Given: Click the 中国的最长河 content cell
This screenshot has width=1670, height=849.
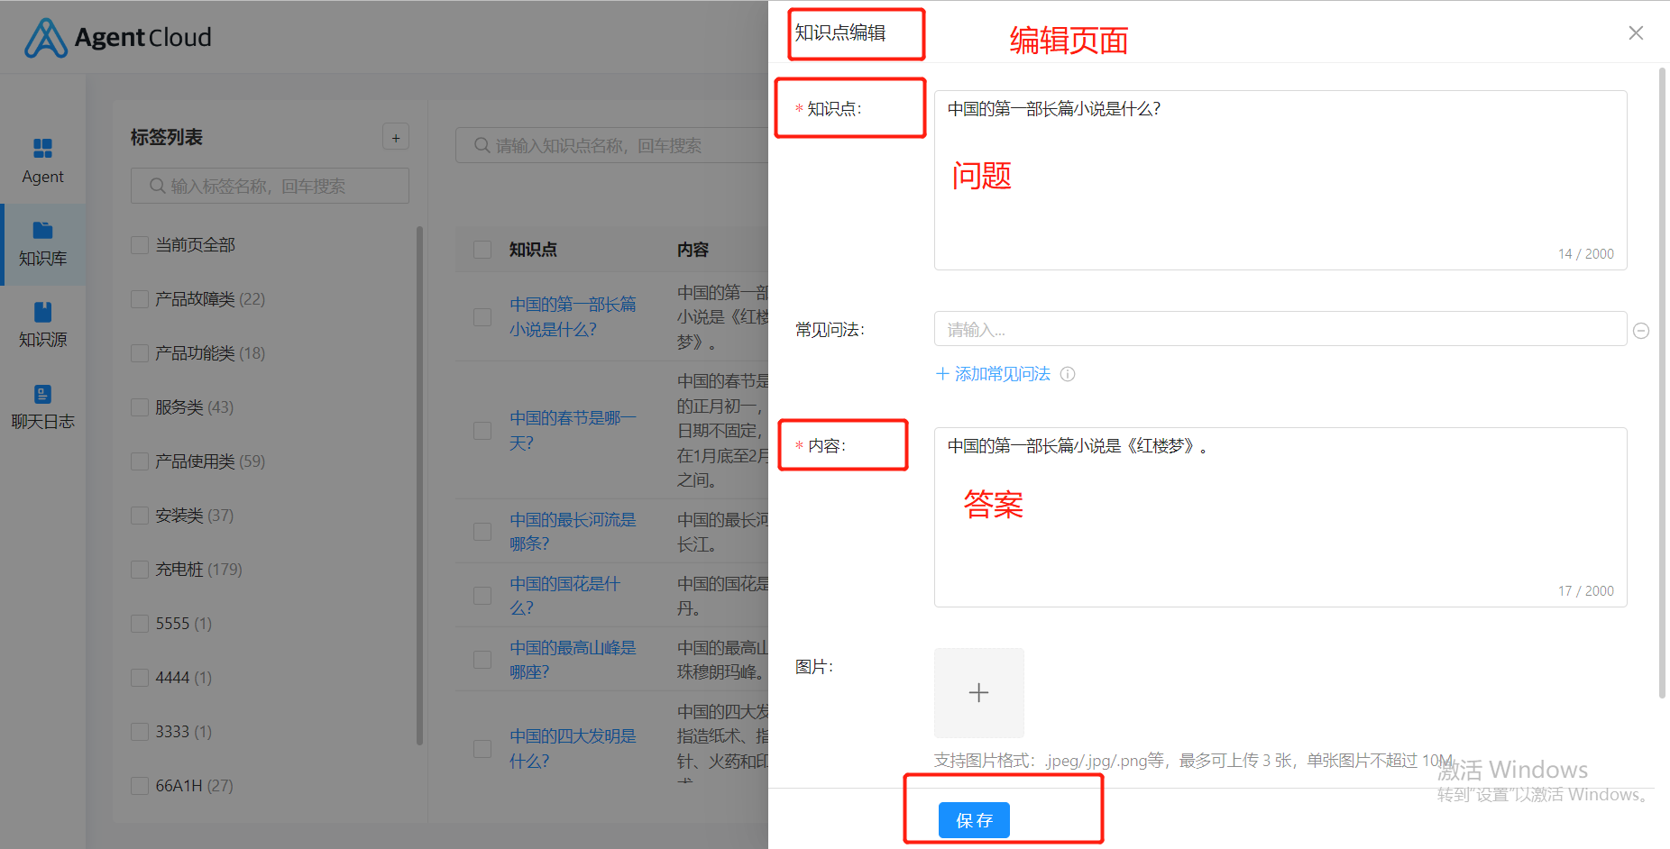Looking at the screenshot, I should click(x=722, y=532).
